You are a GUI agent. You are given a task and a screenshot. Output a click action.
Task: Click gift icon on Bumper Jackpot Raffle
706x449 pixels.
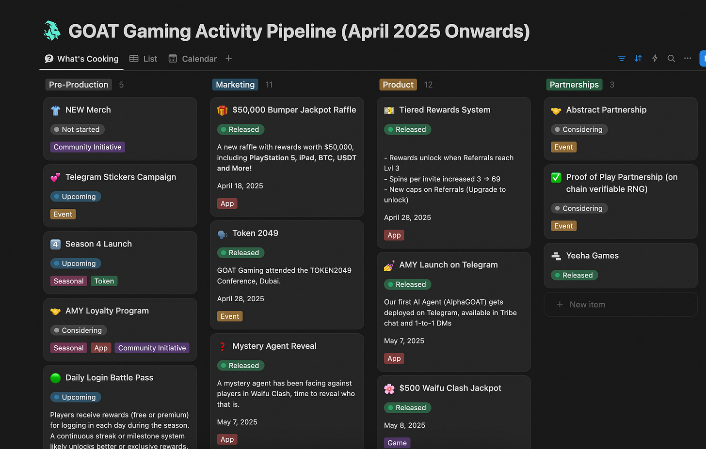[223, 110]
